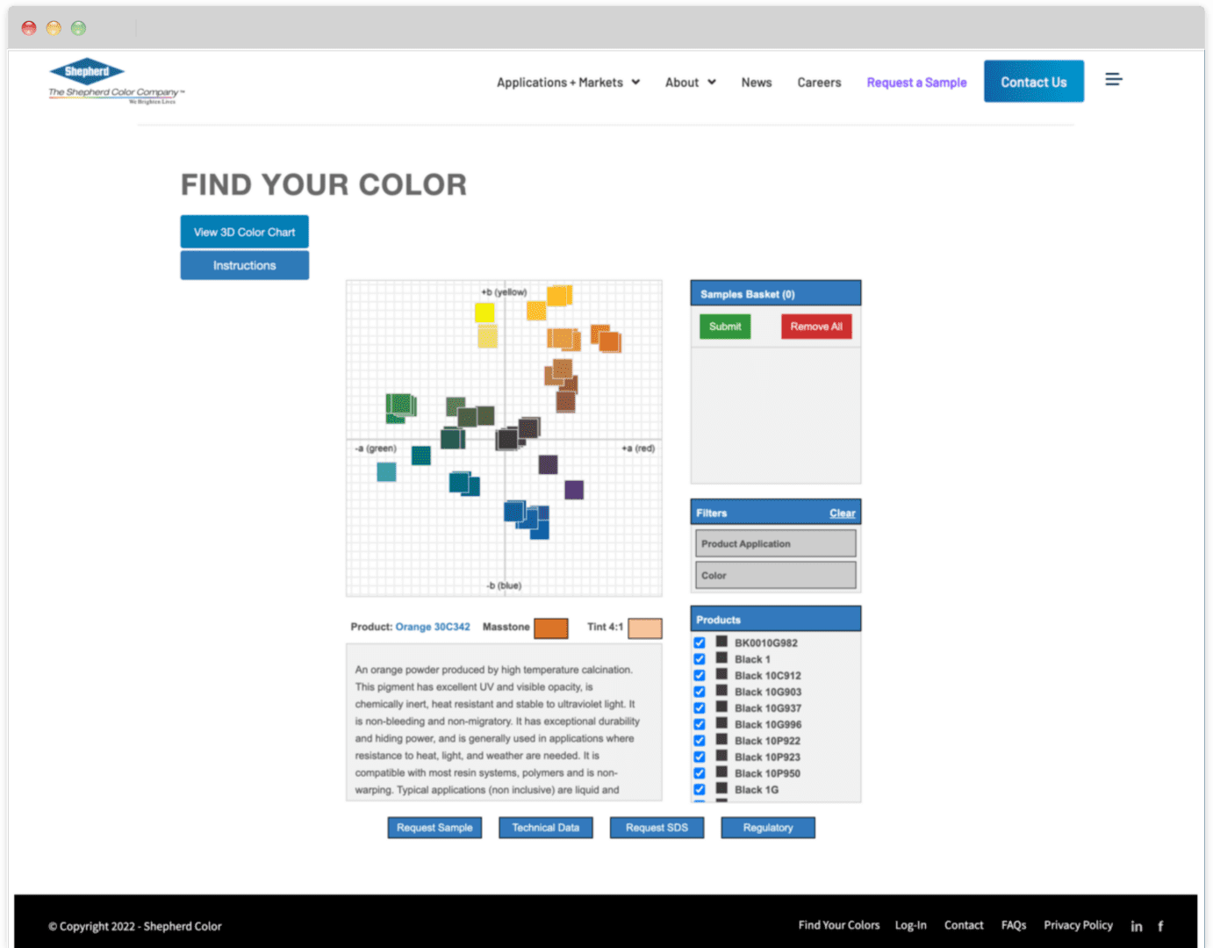Click the black square icon beside Black 1G
Image resolution: width=1213 pixels, height=948 pixels.
(721, 788)
